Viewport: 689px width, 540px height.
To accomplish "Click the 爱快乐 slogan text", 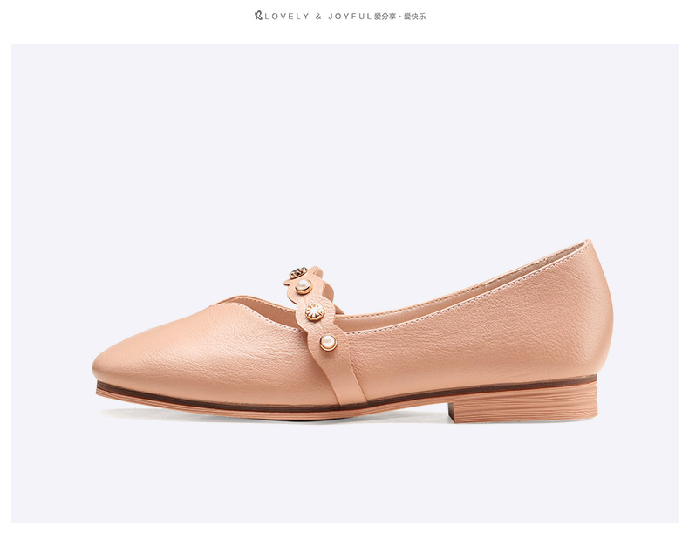I will (415, 17).
